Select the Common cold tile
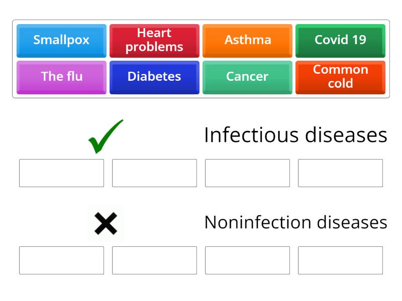 [x=340, y=77]
